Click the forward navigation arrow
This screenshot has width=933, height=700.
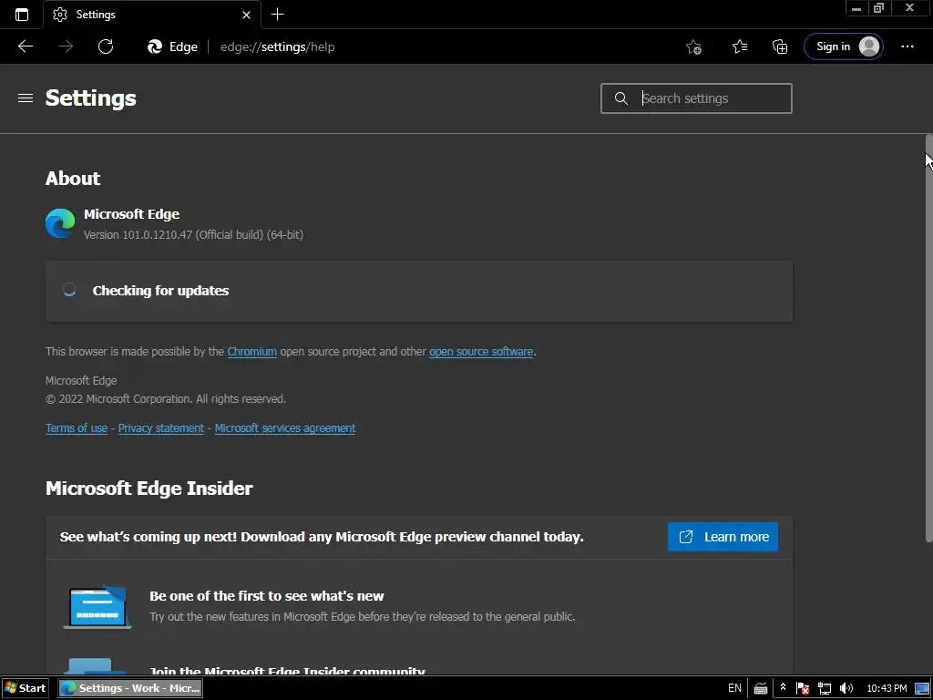tap(66, 46)
